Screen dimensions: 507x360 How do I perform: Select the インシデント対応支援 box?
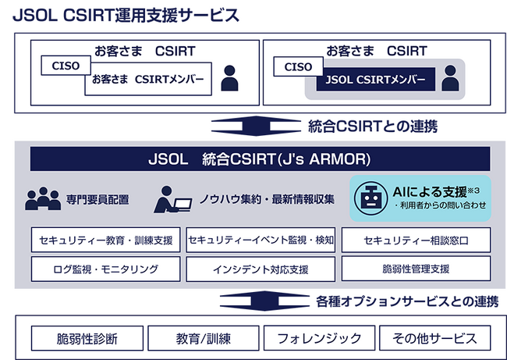point(261,269)
